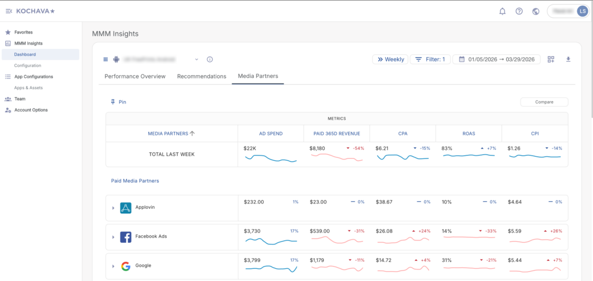Open the help question mark icon
The image size is (593, 281).
click(x=519, y=11)
